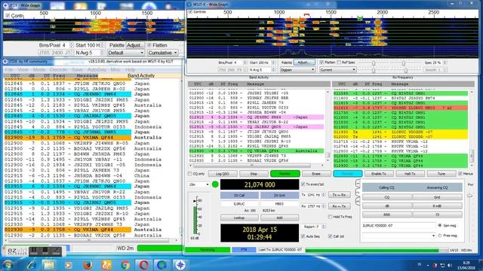Open the Decode menu in JTDX
The height and width of the screenshot is (271, 483).
[x=58, y=70]
